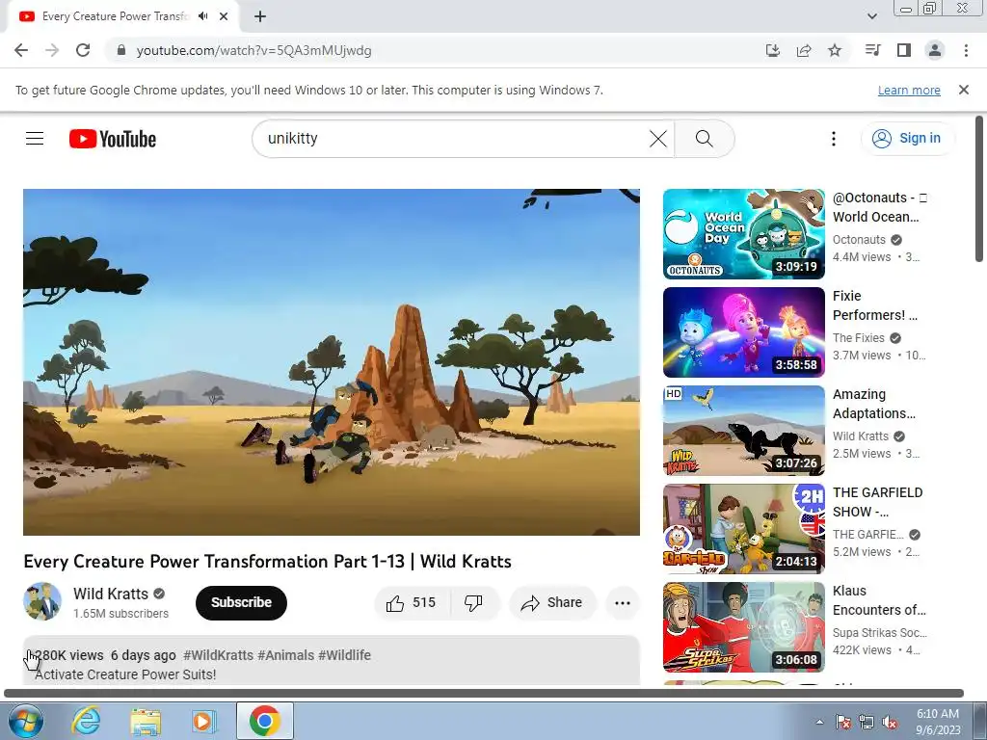The width and height of the screenshot is (987, 740).
Task: Like the video with 515 likes
Action: pos(413,603)
